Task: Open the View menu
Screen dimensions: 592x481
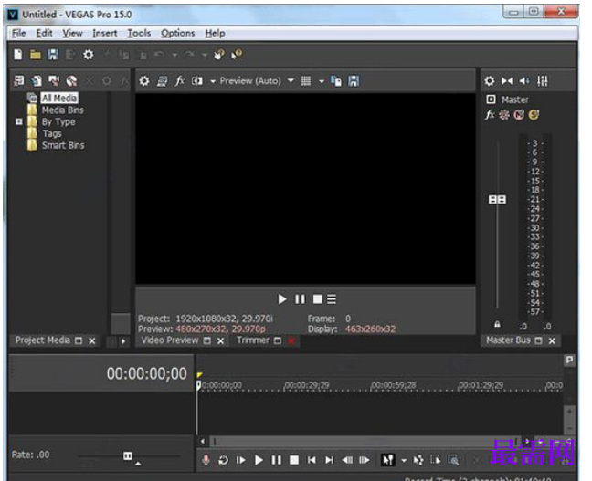Action: 72,33
